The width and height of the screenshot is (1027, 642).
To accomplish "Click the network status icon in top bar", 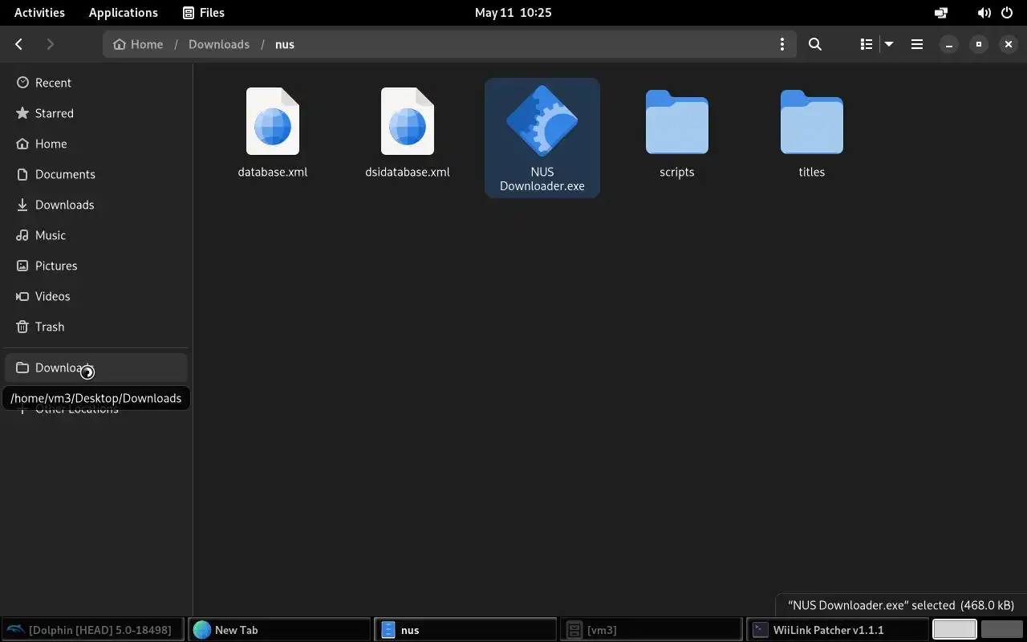I will click(x=941, y=13).
